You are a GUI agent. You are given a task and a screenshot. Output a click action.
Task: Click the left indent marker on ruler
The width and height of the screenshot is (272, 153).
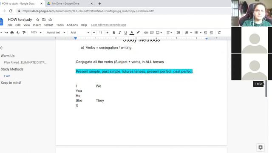[x=76, y=38]
